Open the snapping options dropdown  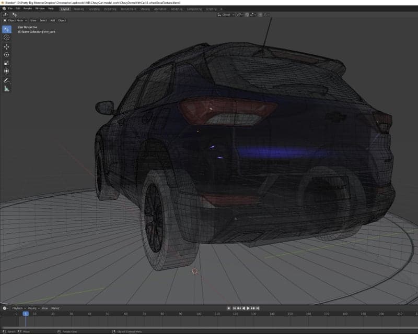pyautogui.click(x=253, y=15)
